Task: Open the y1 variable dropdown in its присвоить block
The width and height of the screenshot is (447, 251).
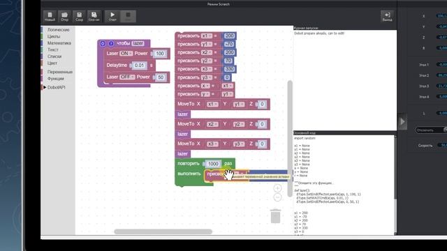Action: [207, 44]
